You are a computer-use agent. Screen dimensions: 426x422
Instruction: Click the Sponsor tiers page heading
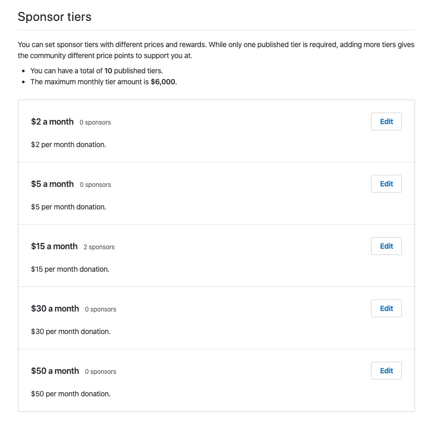[54, 17]
